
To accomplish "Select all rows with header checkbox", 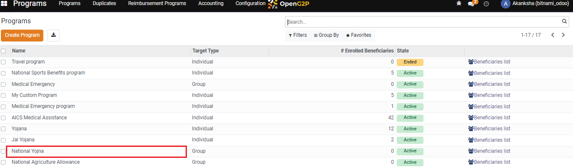I will coord(3,51).
